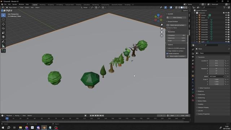Open the viewport Select menu
This screenshot has height=130, width=231.
point(27,7)
